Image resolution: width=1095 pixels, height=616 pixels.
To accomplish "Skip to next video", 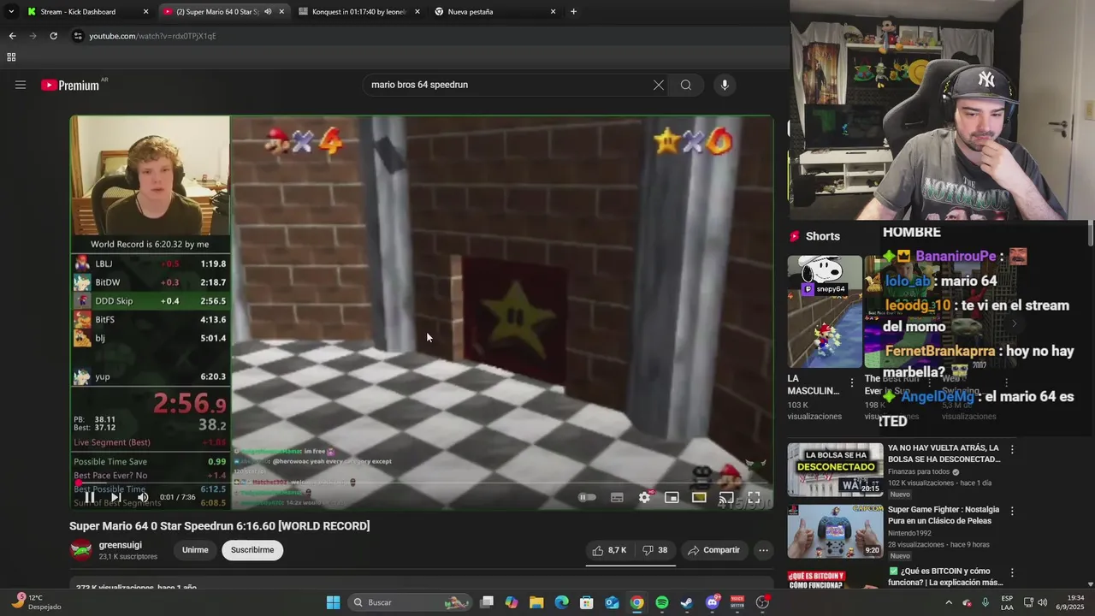I will tap(115, 497).
